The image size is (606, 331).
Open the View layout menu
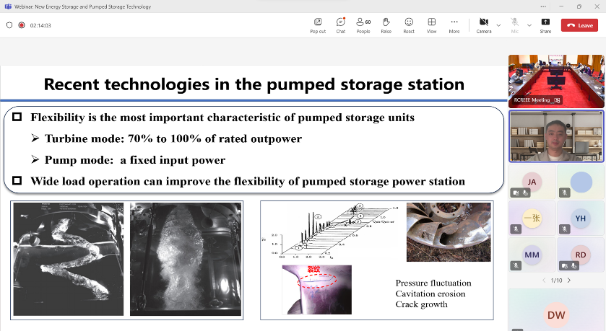pyautogui.click(x=431, y=25)
